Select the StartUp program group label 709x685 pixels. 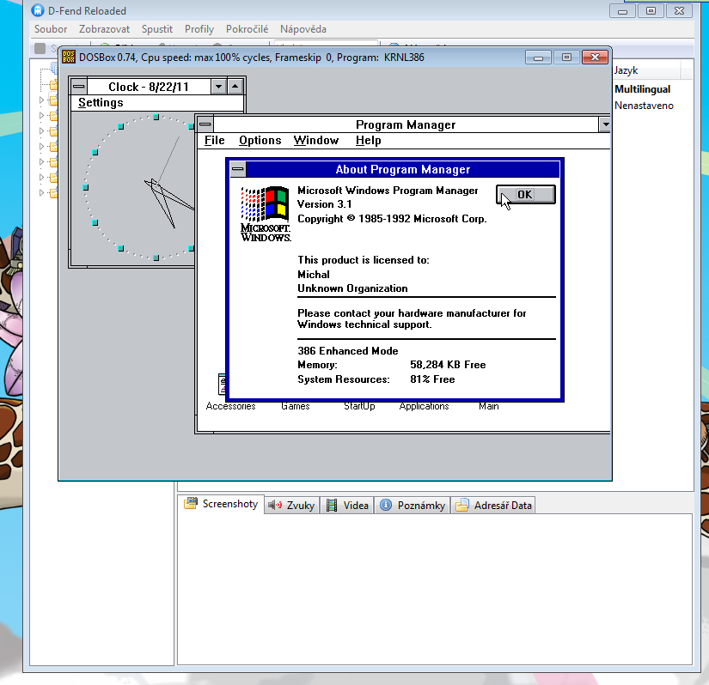click(x=359, y=406)
